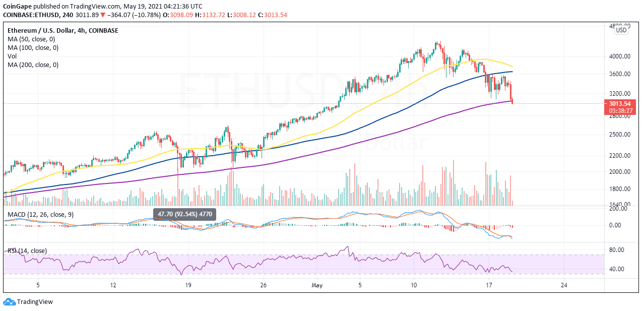Click the gray 47.70 (92.54%) 4770 measurement tooltip
The image size is (642, 311).
(x=184, y=214)
